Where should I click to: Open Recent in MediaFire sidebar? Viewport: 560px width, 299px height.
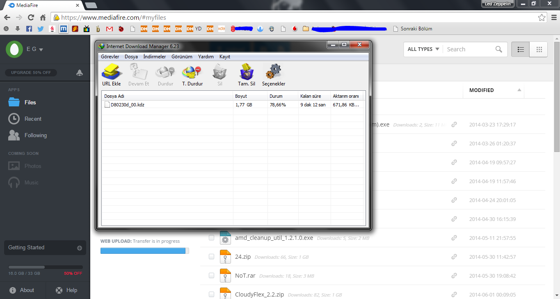tap(25, 119)
